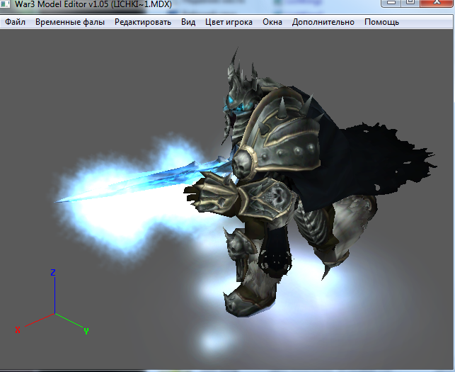Open the Файл menu
The height and width of the screenshot is (372, 455).
pos(16,22)
